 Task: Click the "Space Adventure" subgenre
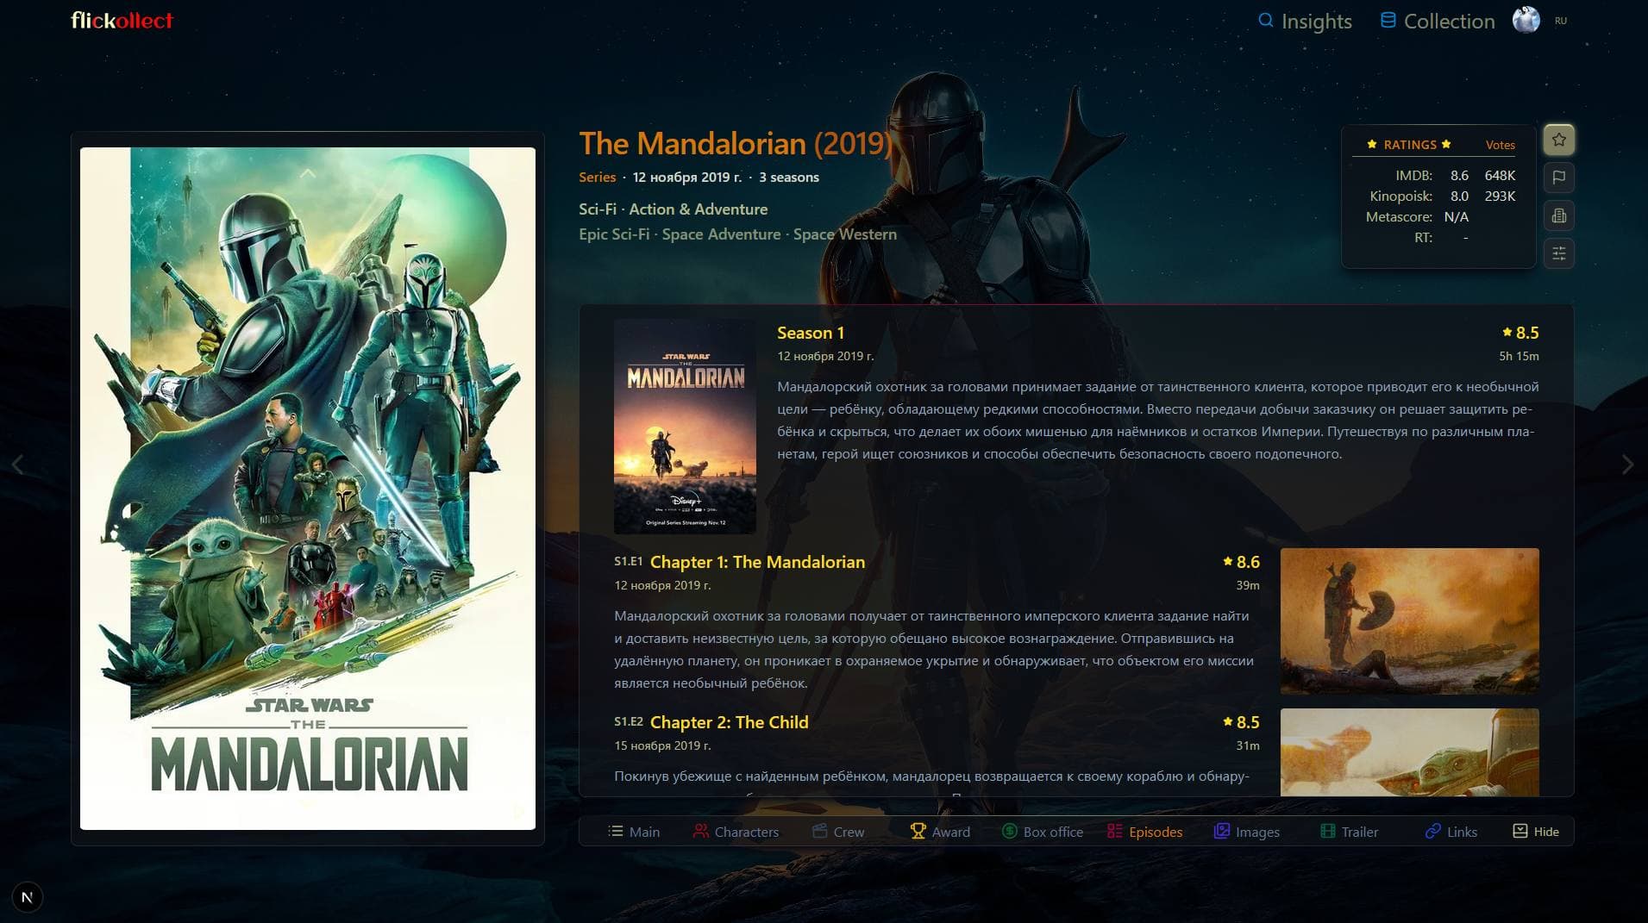(721, 234)
